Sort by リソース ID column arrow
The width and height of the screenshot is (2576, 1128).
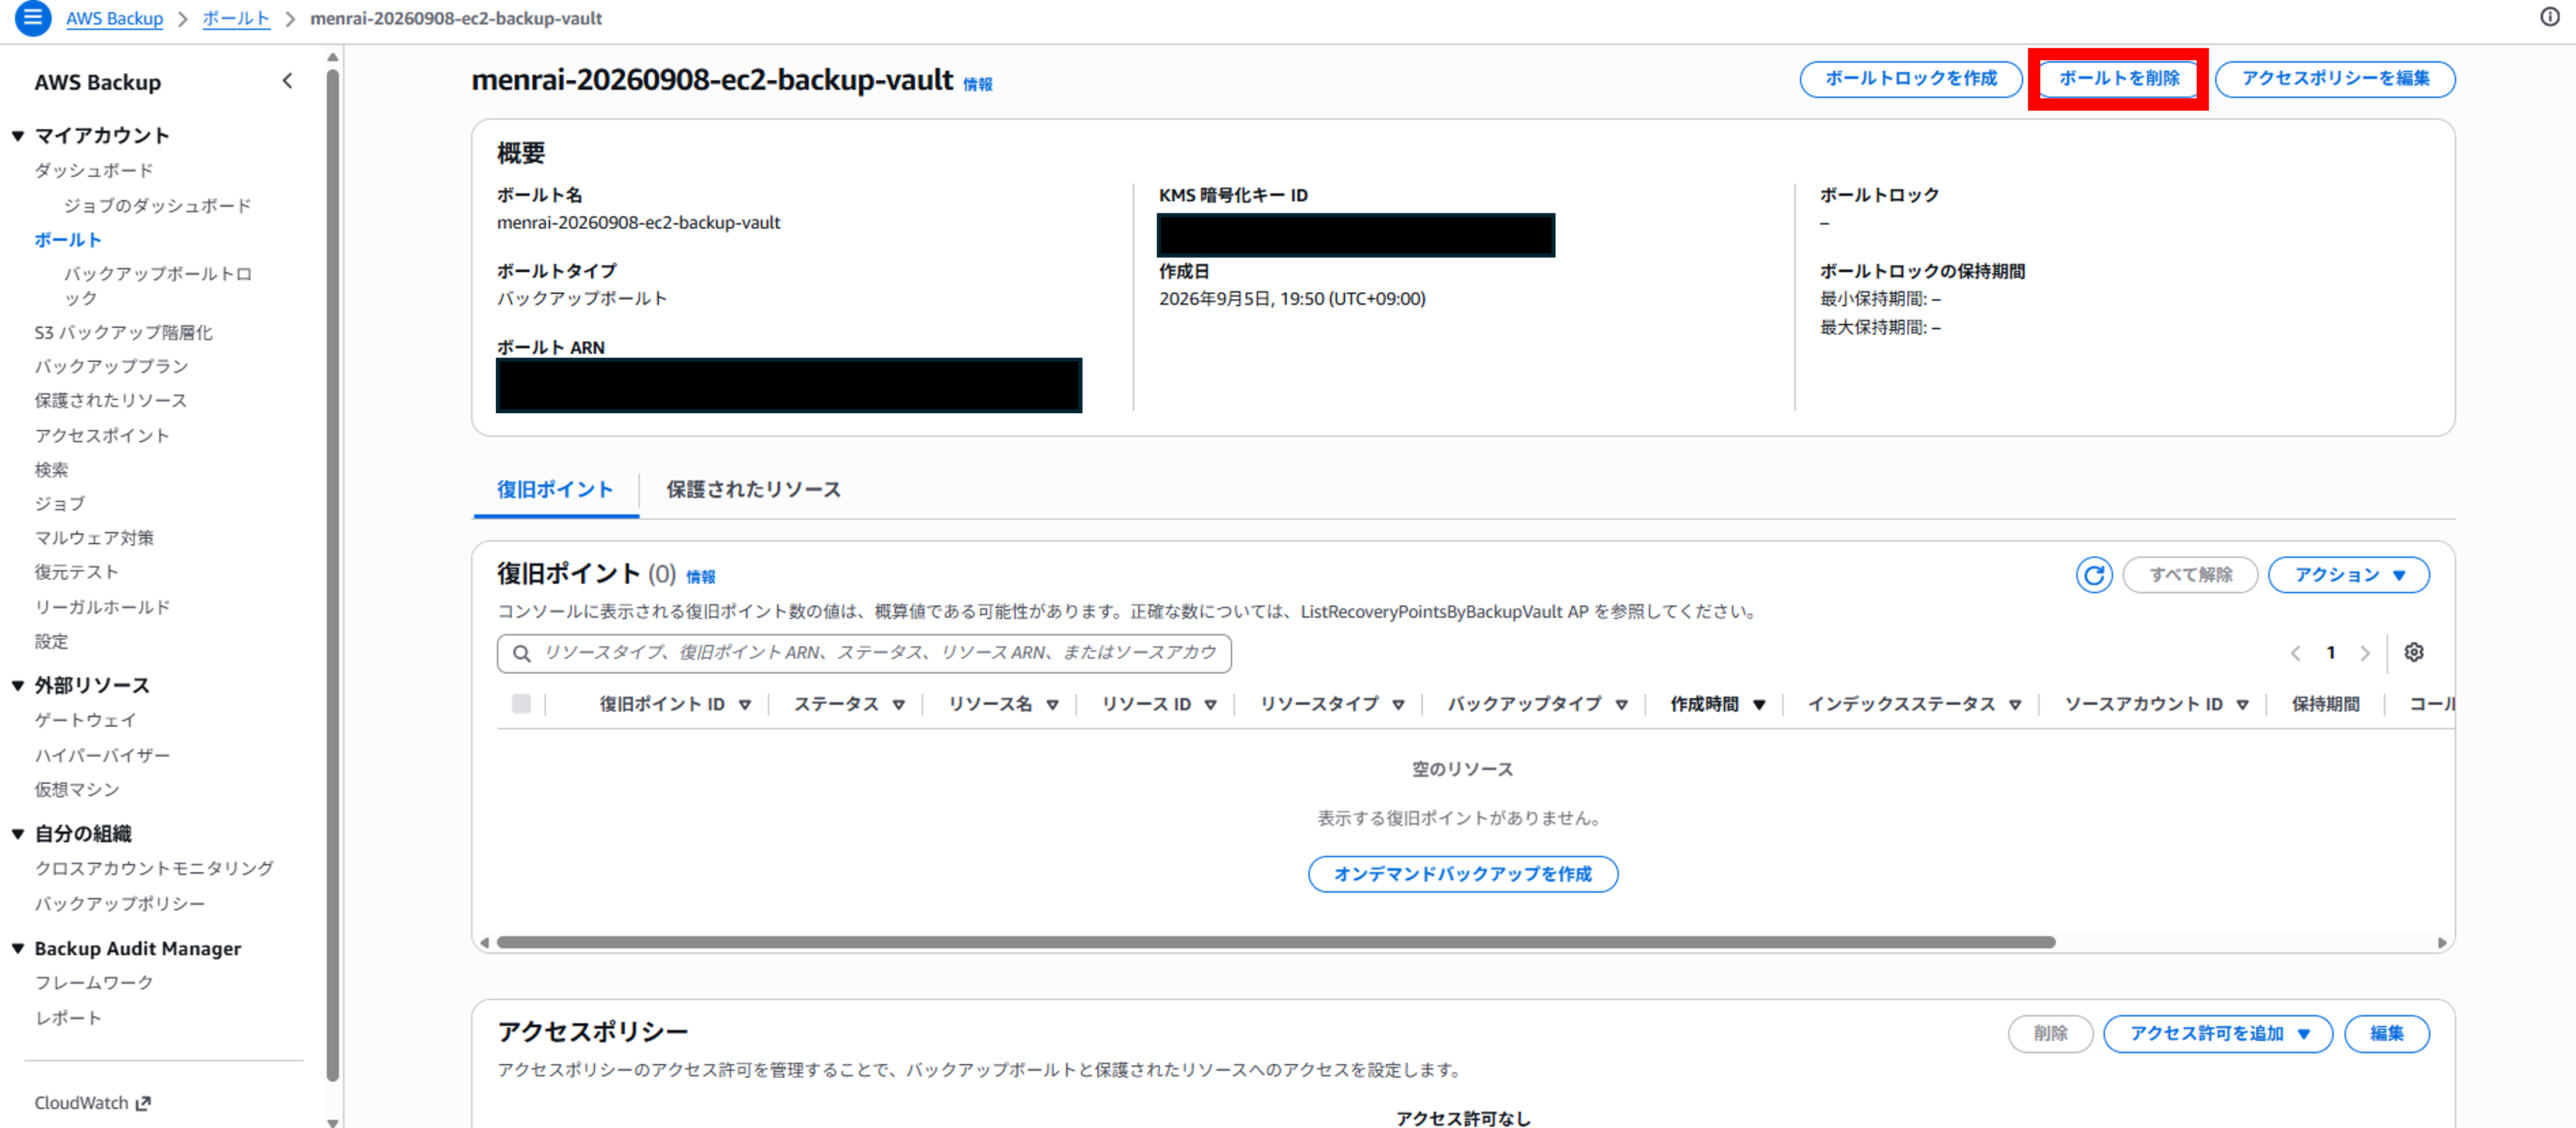[1210, 704]
